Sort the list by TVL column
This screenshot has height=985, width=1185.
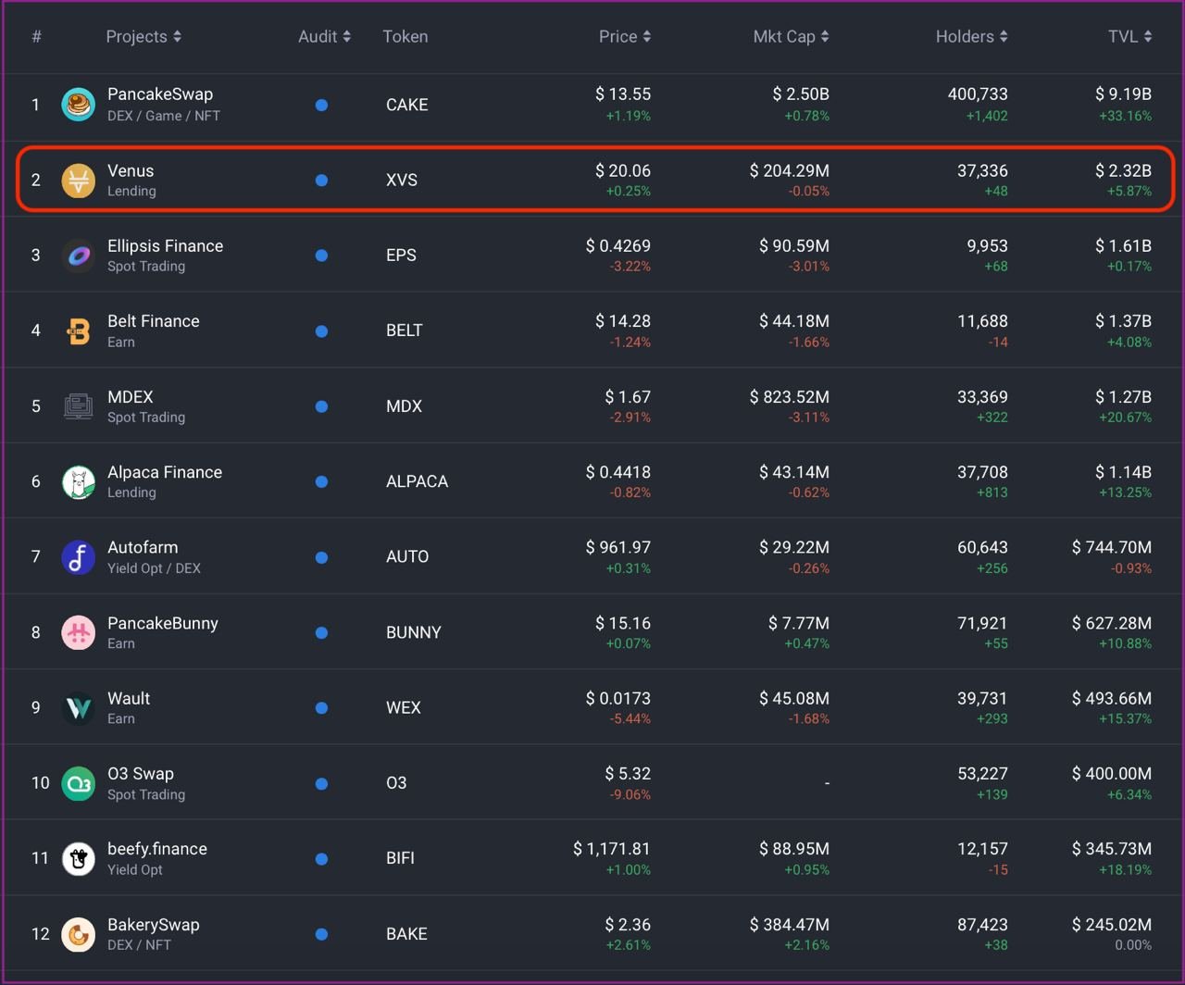[x=1129, y=37]
